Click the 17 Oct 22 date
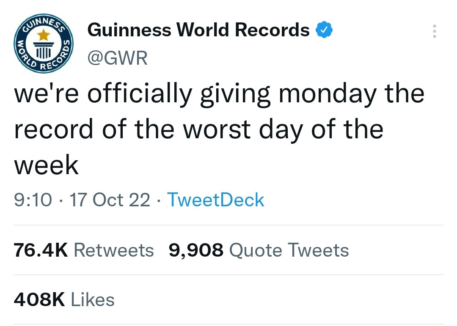The image size is (457, 326). point(110,200)
